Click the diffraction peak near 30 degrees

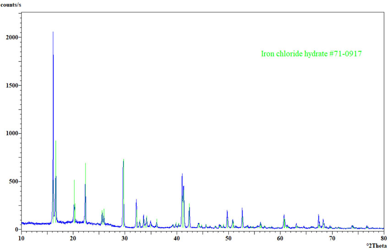pos(123,194)
